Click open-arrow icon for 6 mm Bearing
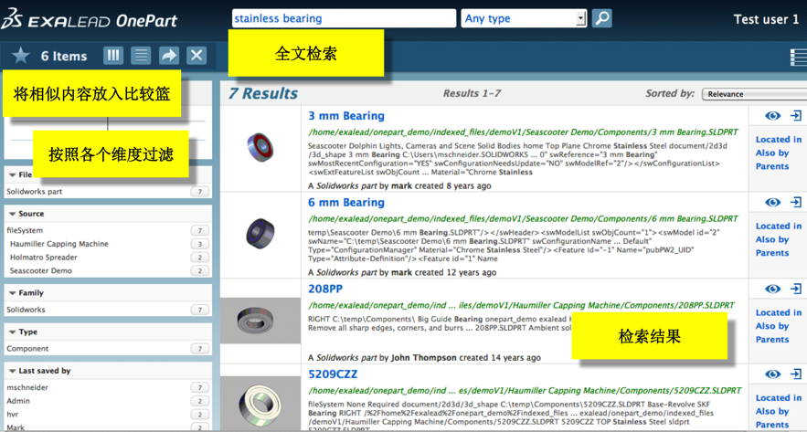Screen dimensions: 807x432 click(795, 203)
